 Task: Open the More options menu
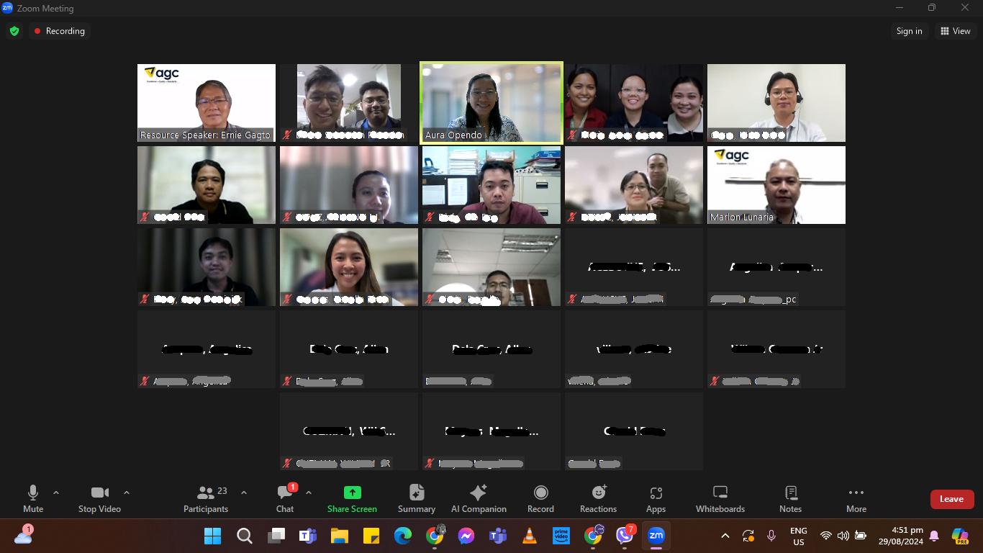[x=856, y=498]
